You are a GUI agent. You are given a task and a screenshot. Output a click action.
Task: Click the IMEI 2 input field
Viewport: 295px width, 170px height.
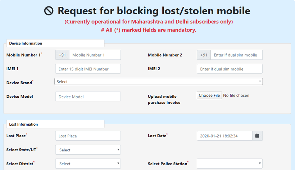(x=229, y=69)
